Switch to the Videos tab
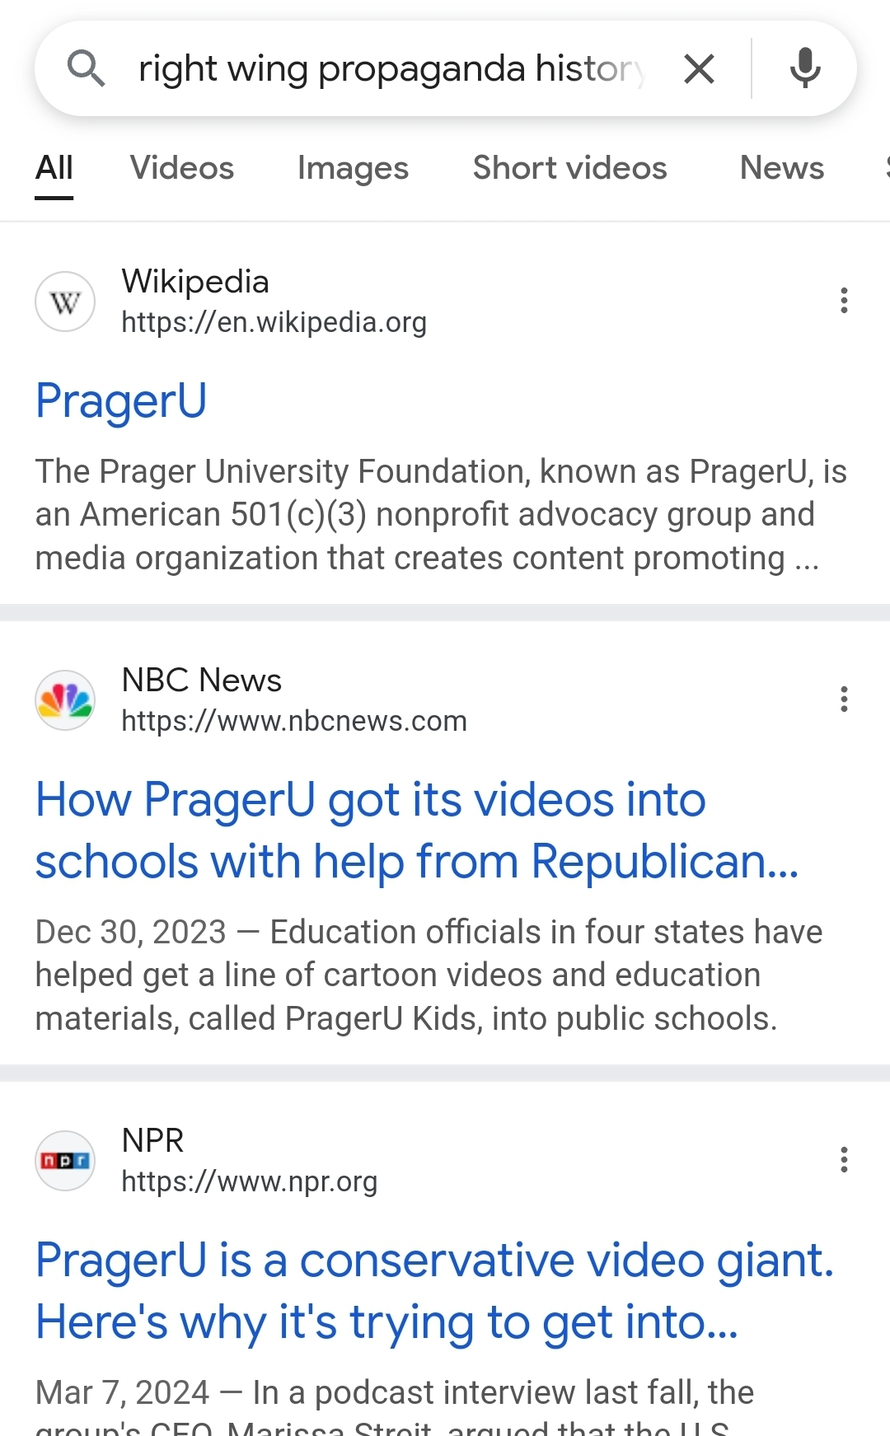Viewport: 890px width, 1436px height. point(182,168)
